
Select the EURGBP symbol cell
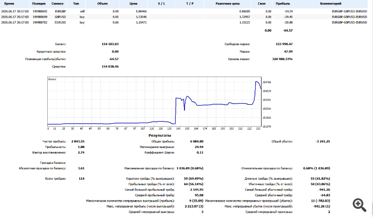60,11
